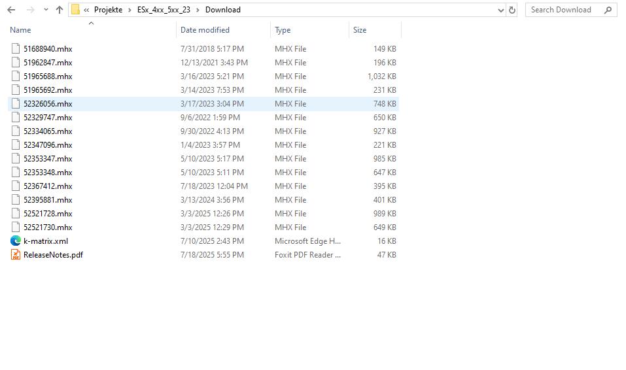Click the search magnifier icon
Viewport: 626px width, 370px height.
point(608,10)
